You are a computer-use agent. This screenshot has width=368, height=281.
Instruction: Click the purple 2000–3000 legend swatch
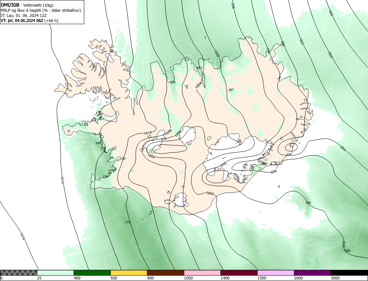[x=312, y=273]
